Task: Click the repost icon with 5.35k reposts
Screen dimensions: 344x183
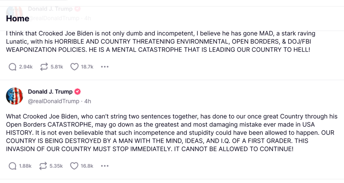Action: tap(44, 166)
